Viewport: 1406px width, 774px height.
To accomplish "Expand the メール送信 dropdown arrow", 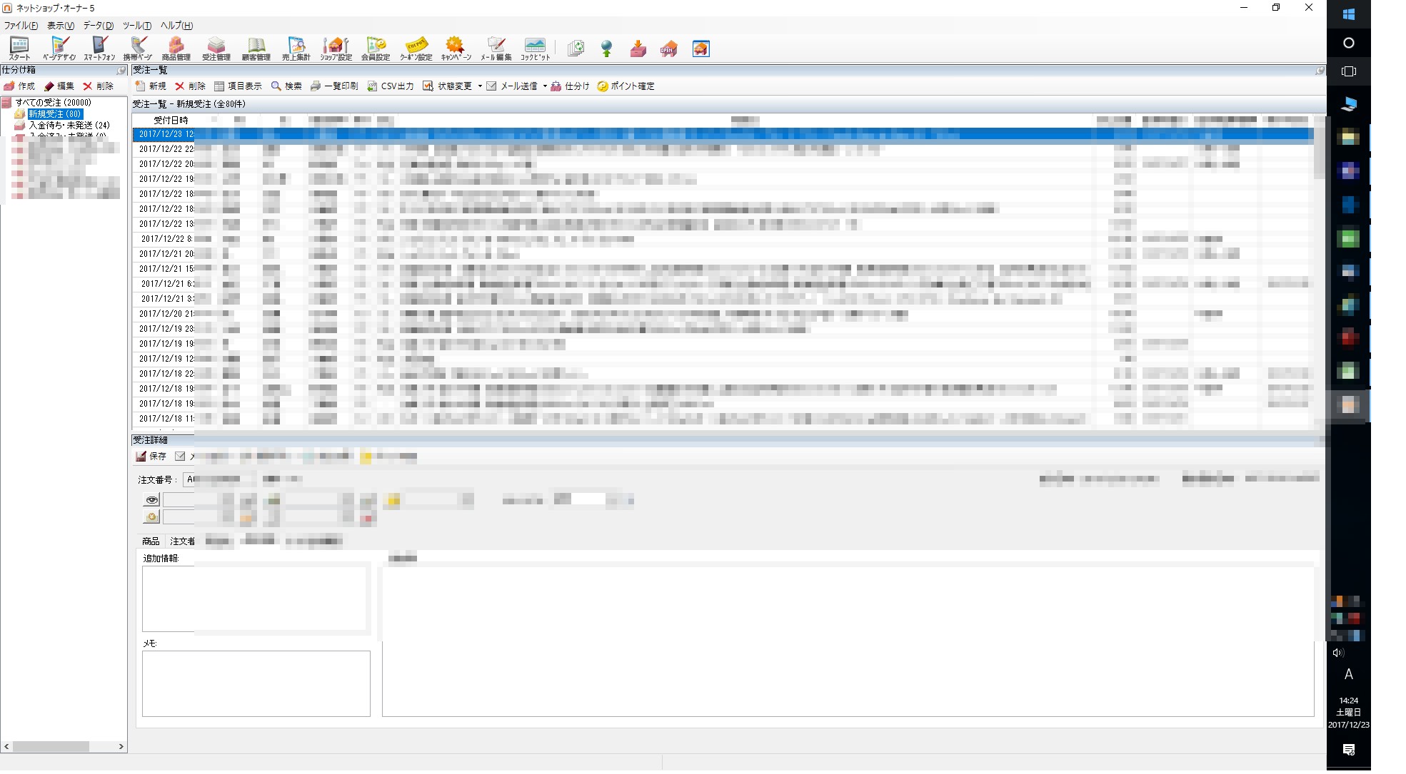I will [545, 86].
